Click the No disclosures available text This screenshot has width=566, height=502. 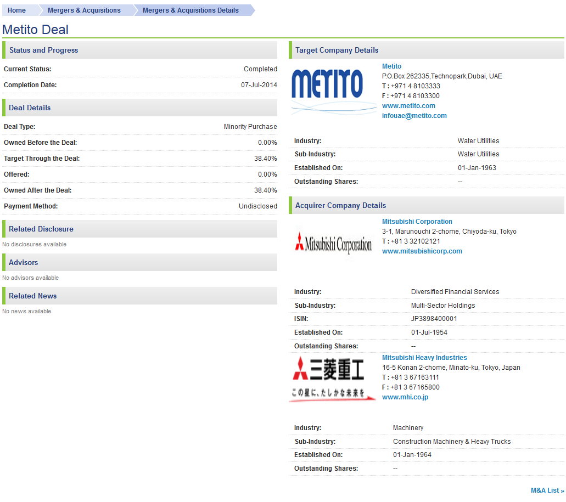coord(34,245)
